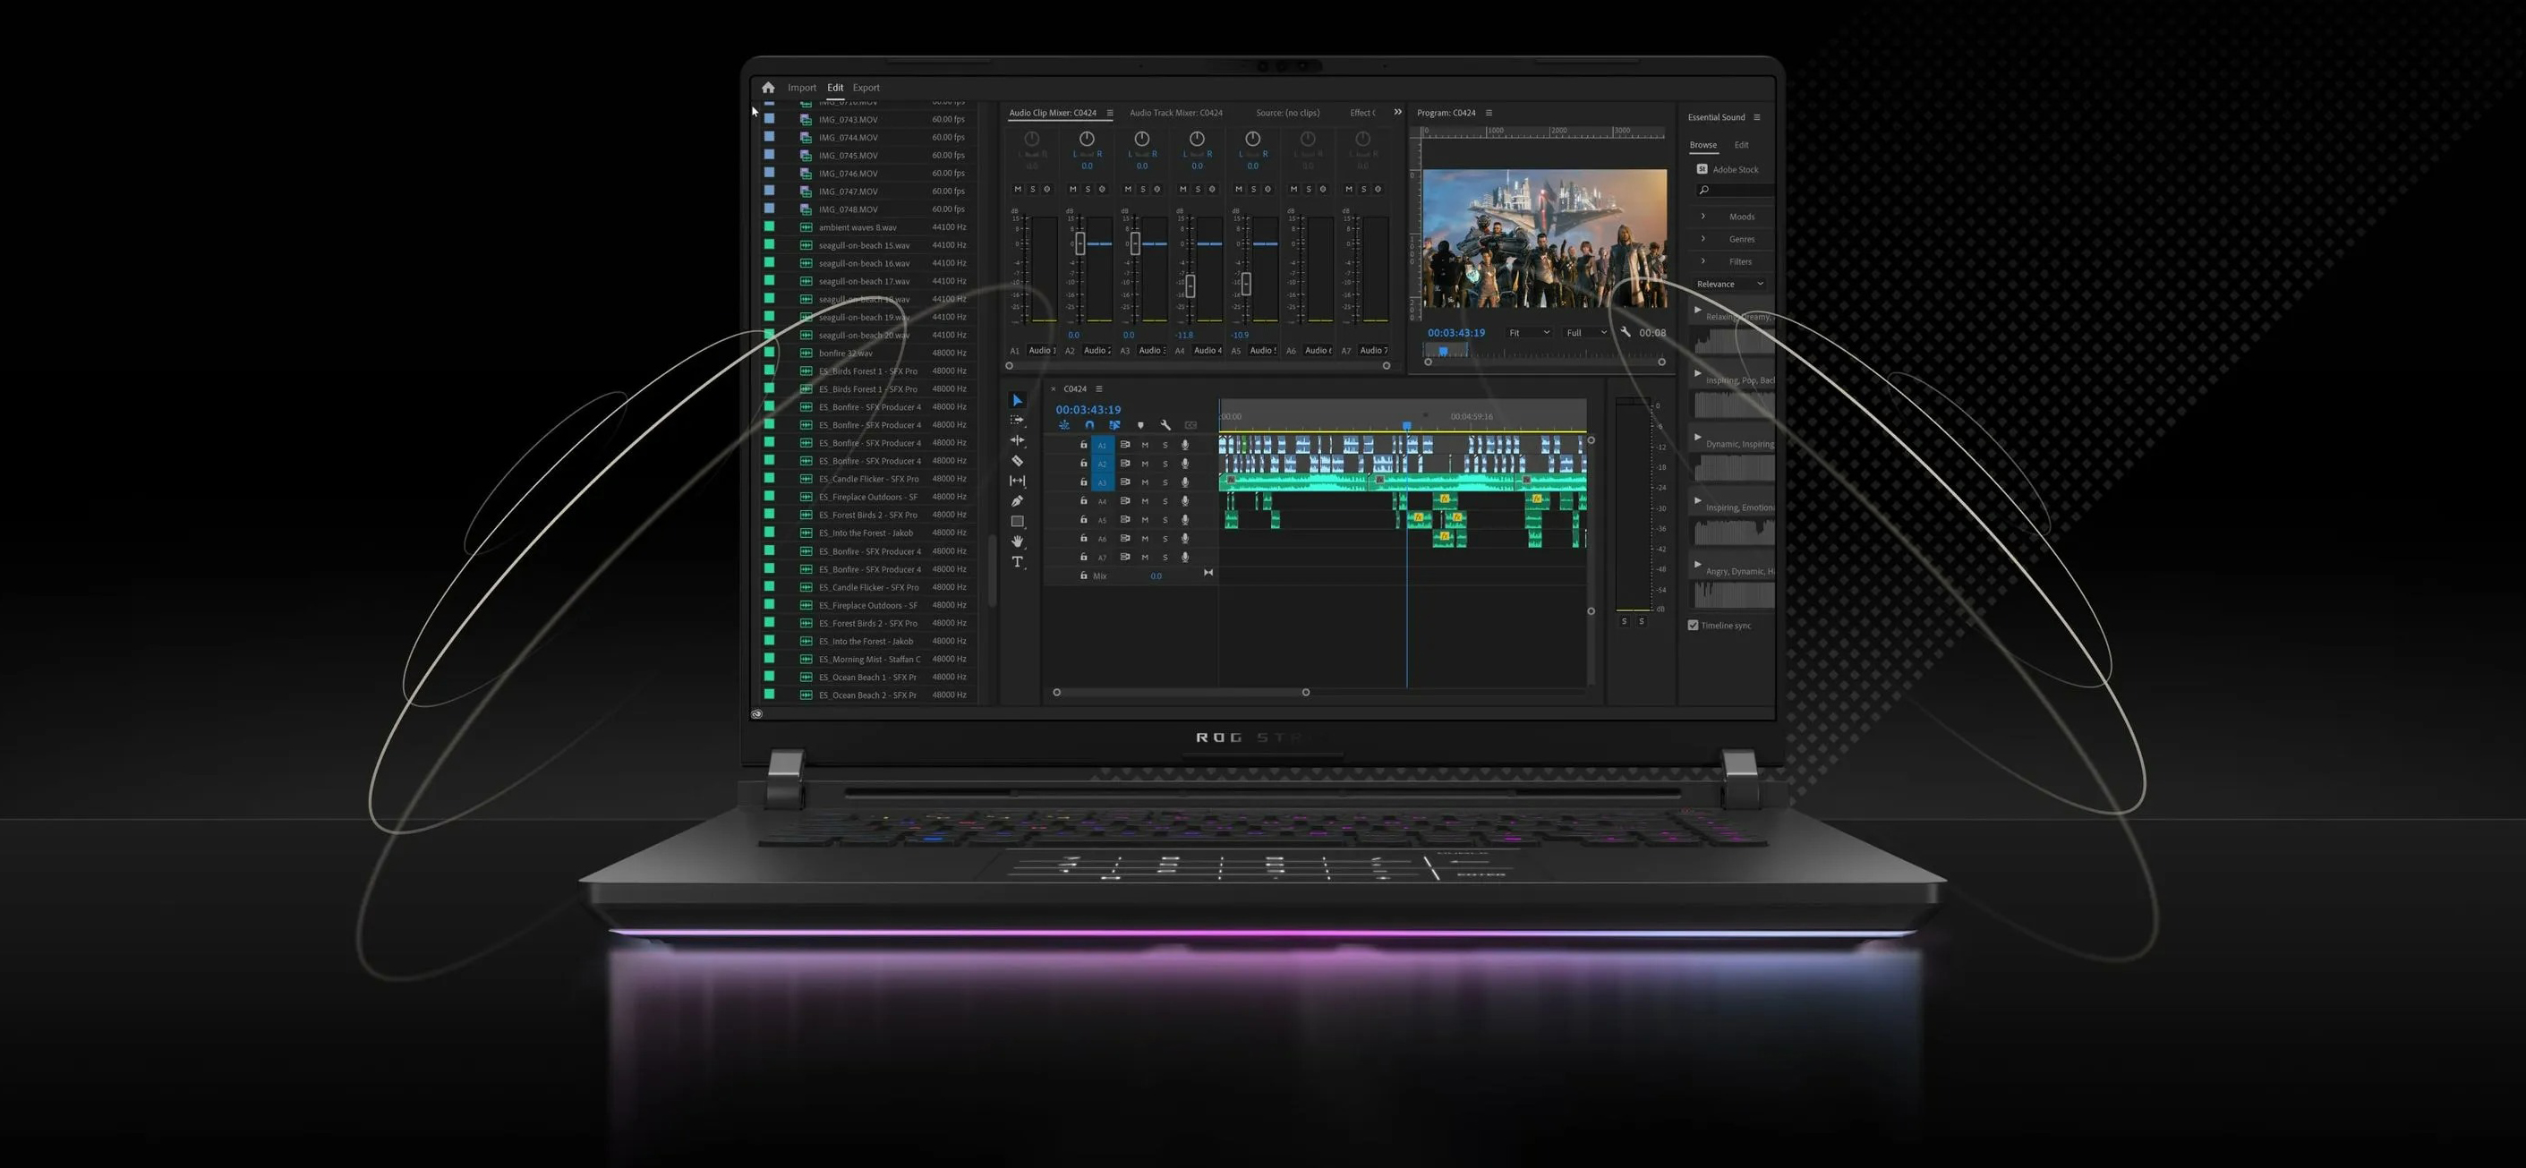Click the nest sequence insert icon in timeline
Viewport: 2526px width, 1168px height.
(x=1064, y=424)
